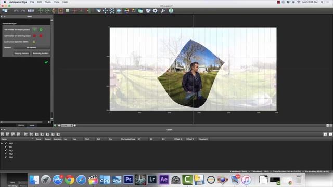
Task: Apply mask with the green checkmark
Action: (x=46, y=62)
